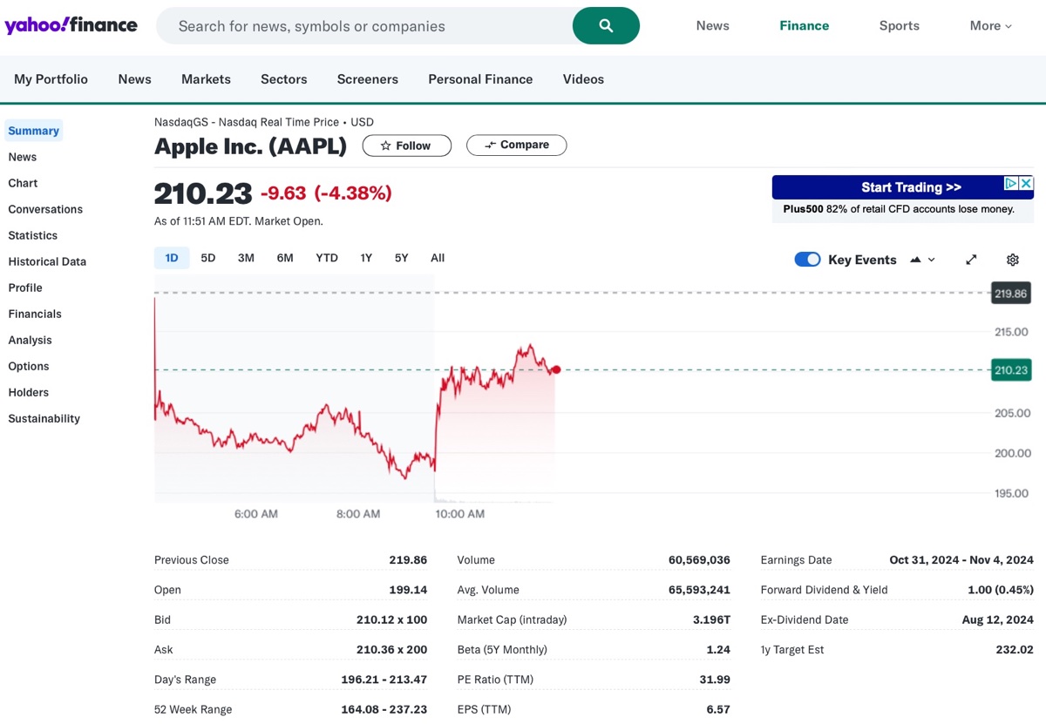Open the Compare tool for Apple stock
The image size is (1046, 724).
[x=516, y=145]
